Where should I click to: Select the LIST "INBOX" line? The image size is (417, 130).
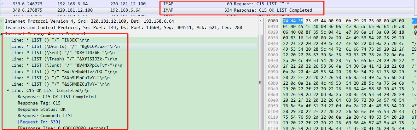point(129,40)
